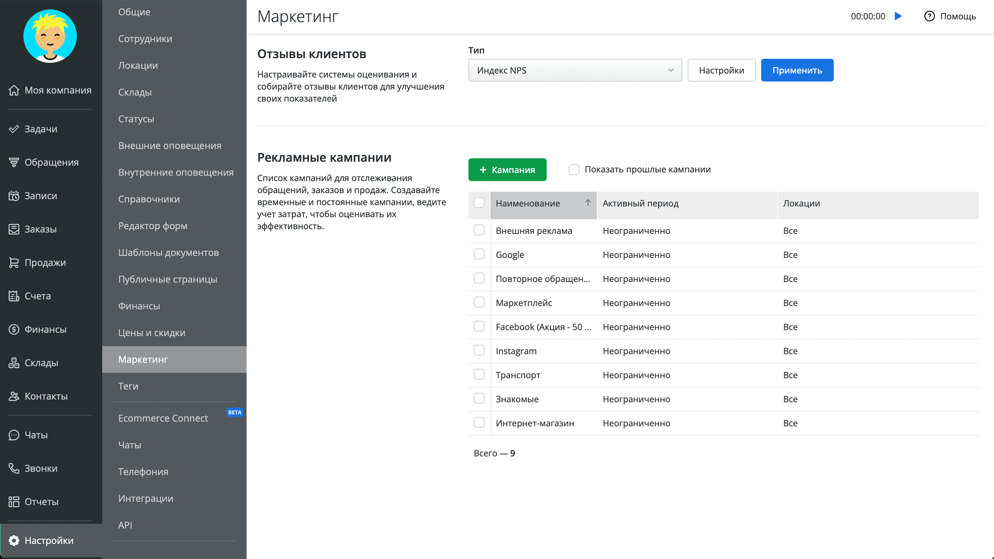Add a new campaign with green button
This screenshot has height=559, width=994.
coord(507,170)
